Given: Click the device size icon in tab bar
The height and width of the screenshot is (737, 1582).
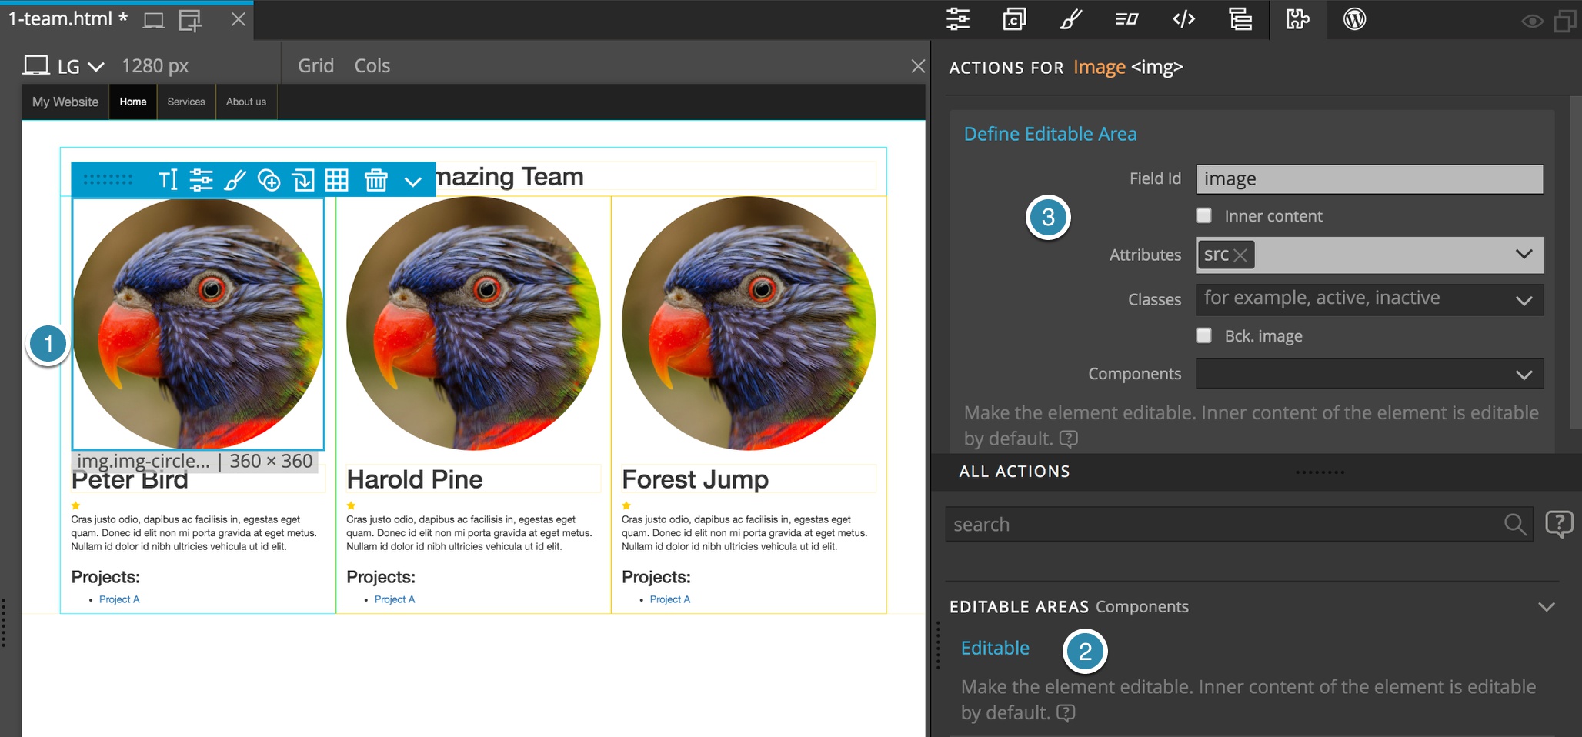Looking at the screenshot, I should click(x=154, y=21).
